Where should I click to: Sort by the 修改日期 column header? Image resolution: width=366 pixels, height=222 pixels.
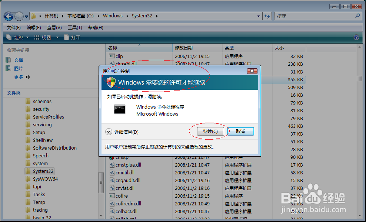pyautogui.click(x=197, y=48)
